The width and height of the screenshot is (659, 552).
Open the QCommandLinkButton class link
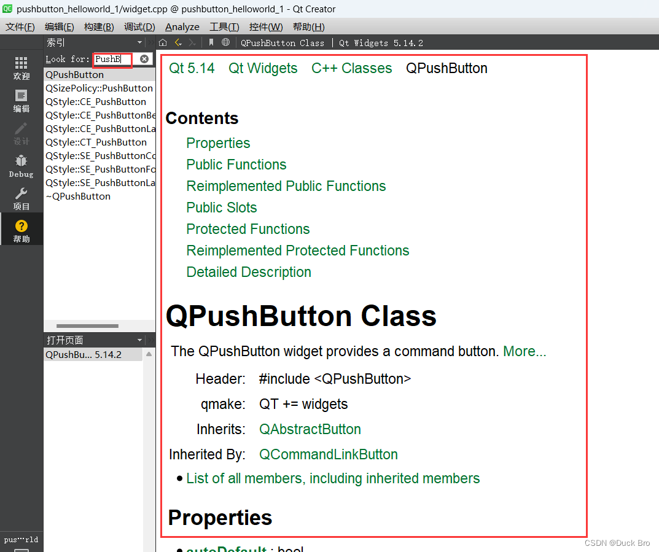[328, 454]
